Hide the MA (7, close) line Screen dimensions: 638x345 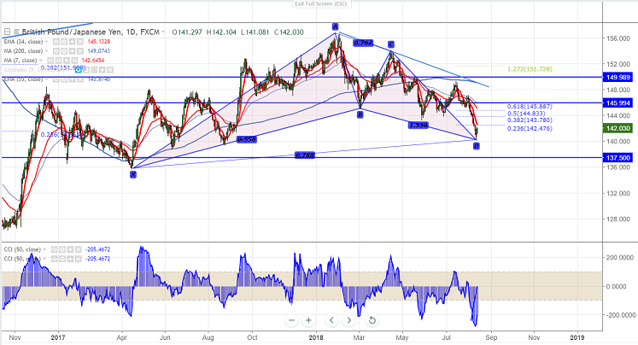tap(50, 61)
